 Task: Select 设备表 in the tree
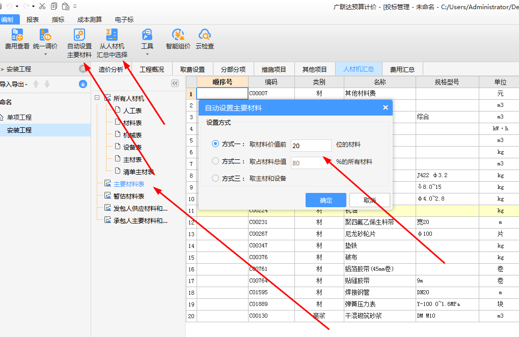[132, 147]
